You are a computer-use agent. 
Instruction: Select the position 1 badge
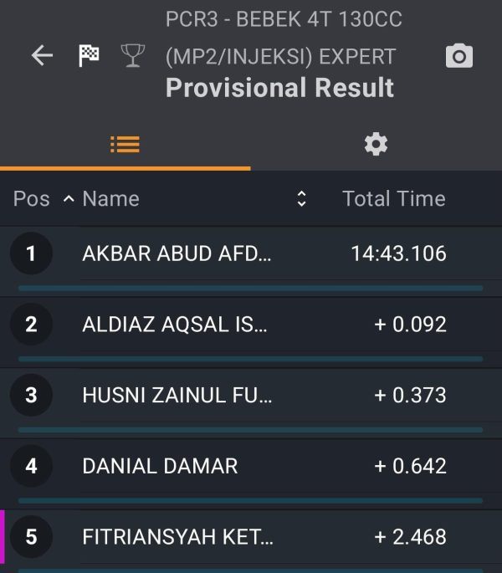(31, 253)
